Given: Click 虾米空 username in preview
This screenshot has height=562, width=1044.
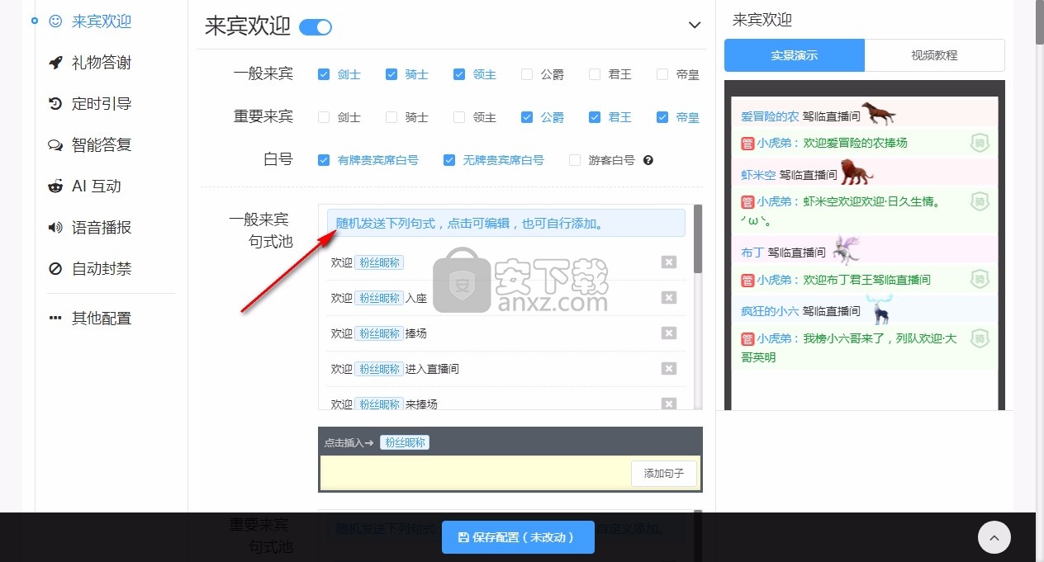Looking at the screenshot, I should (758, 175).
